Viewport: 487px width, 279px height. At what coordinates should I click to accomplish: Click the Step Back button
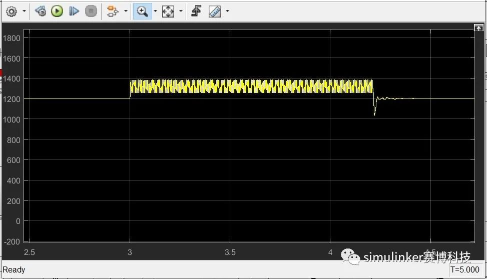[41, 11]
